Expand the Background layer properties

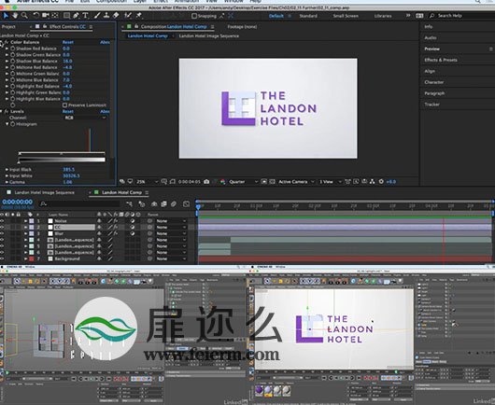coord(26,258)
